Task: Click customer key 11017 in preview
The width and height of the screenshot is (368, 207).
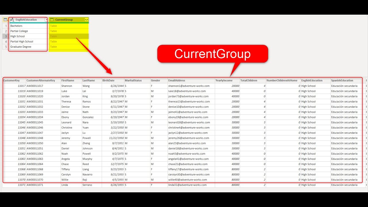Action: 22,86
